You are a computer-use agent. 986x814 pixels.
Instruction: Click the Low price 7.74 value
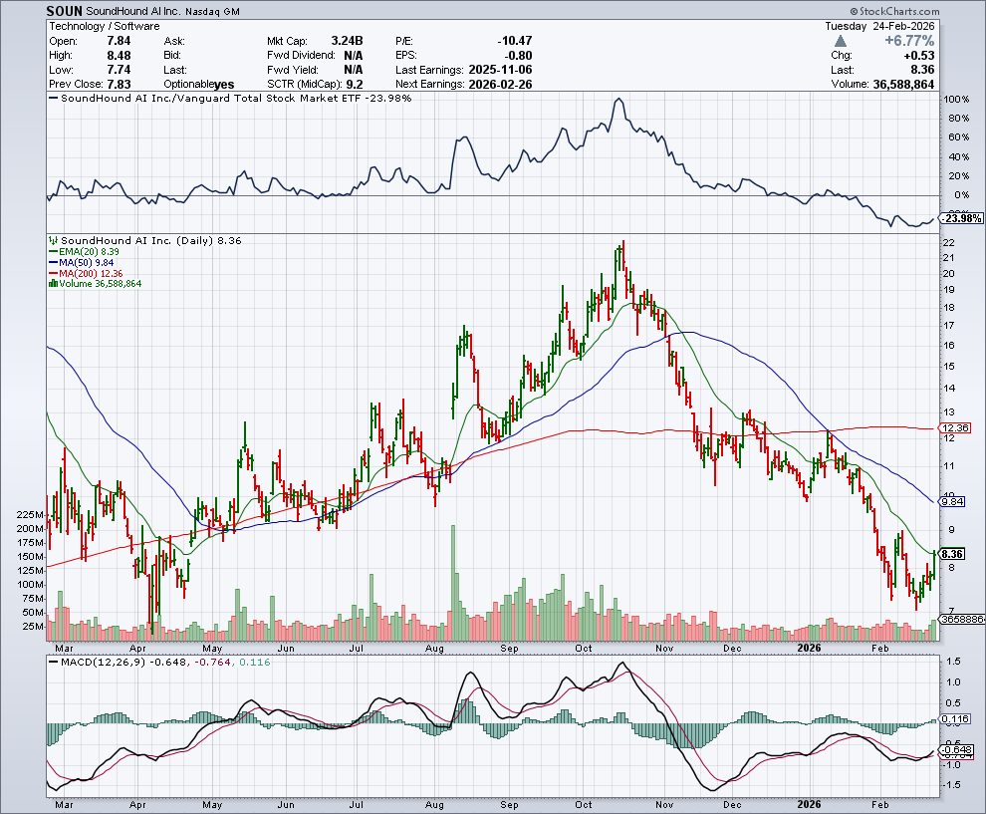[119, 69]
